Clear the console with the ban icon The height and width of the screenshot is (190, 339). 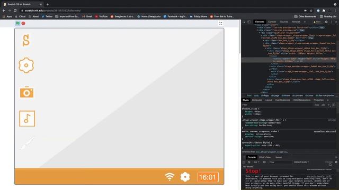coord(249,162)
